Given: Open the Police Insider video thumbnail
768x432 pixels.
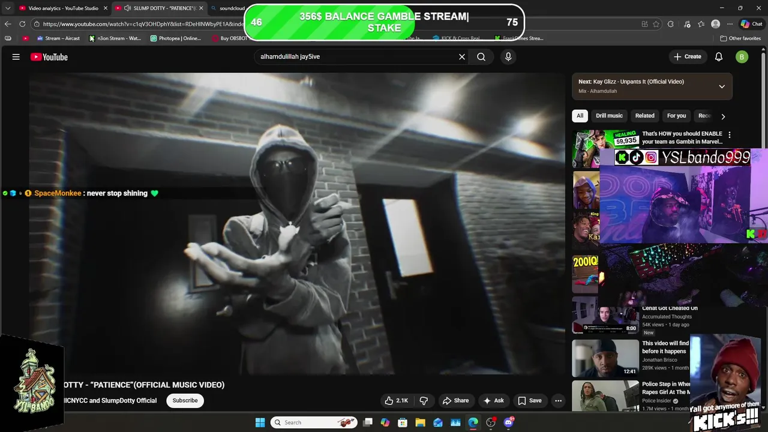Looking at the screenshot, I should coord(605,395).
